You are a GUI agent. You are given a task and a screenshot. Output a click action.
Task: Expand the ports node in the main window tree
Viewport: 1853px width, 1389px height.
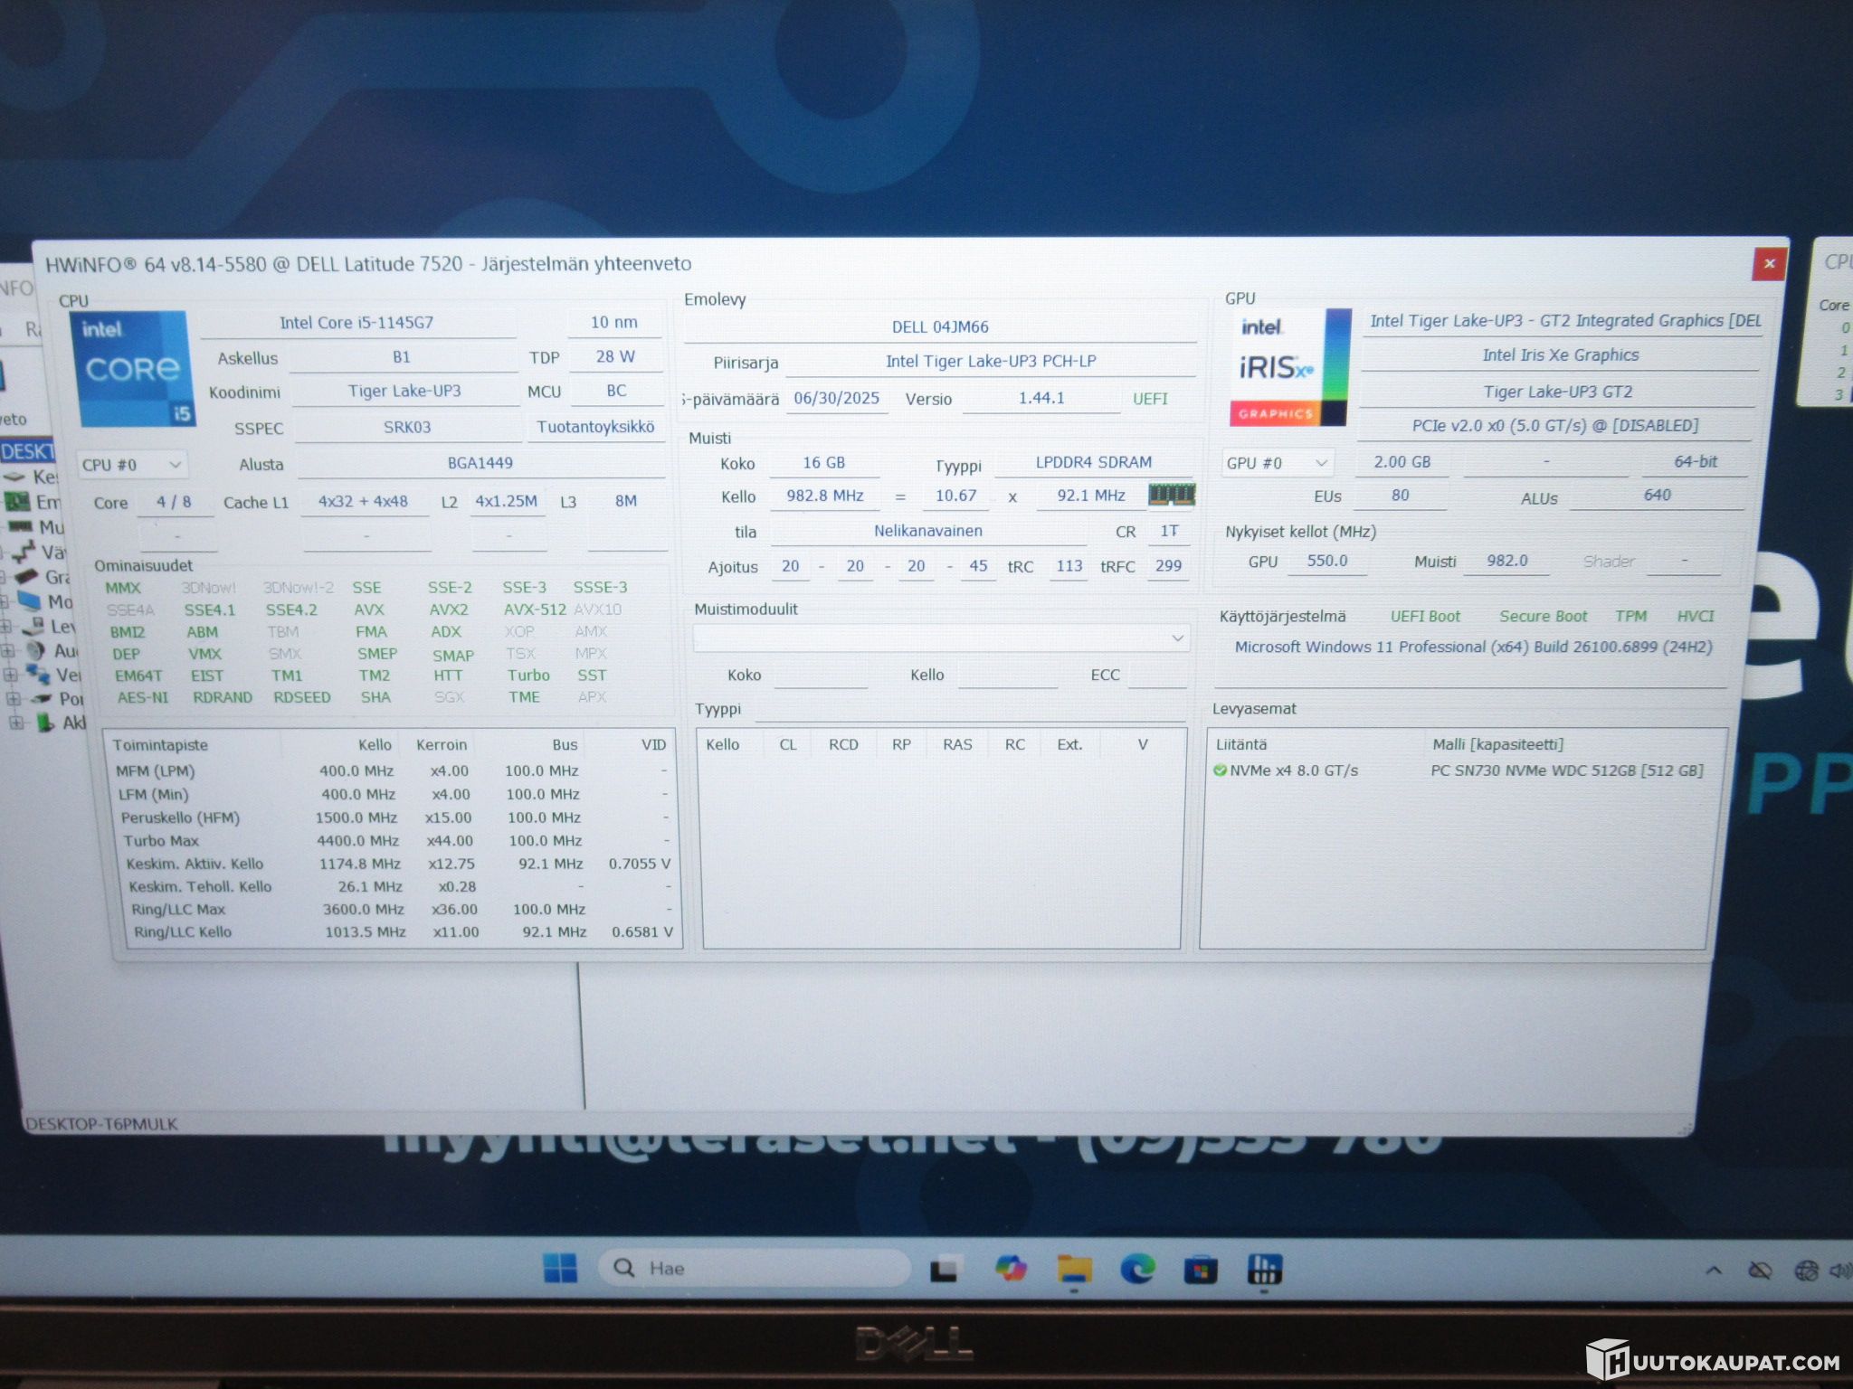pos(14,698)
